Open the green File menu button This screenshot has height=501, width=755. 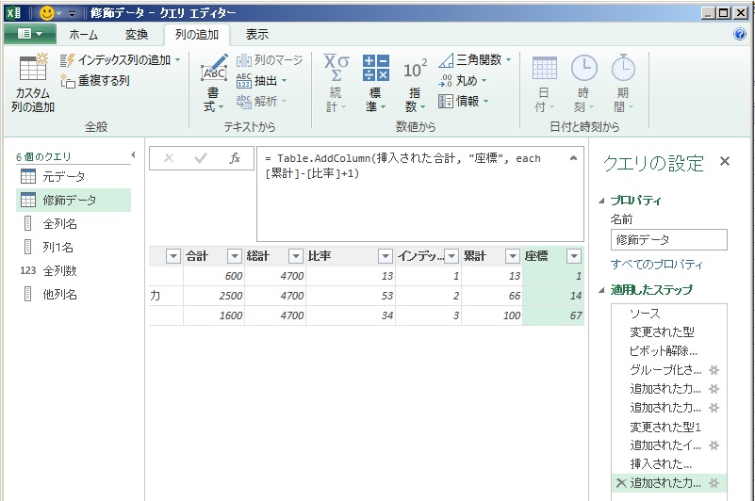click(x=30, y=34)
